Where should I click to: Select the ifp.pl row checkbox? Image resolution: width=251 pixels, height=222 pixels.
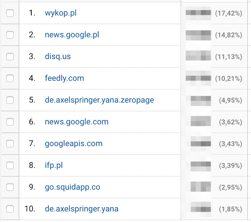(10, 165)
